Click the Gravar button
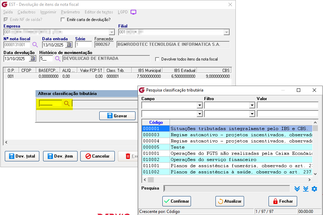 point(117,116)
